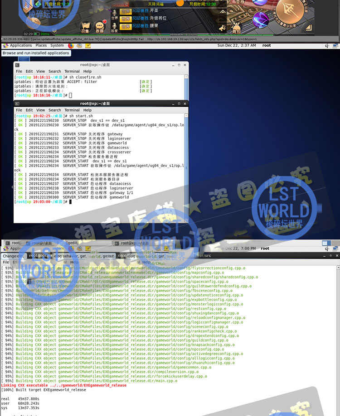This screenshot has width=340, height=416.
Task: Click root user menu in lower panel
Action: point(265,249)
